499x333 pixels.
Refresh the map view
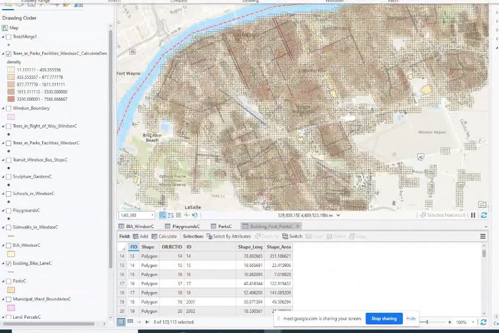click(484, 215)
